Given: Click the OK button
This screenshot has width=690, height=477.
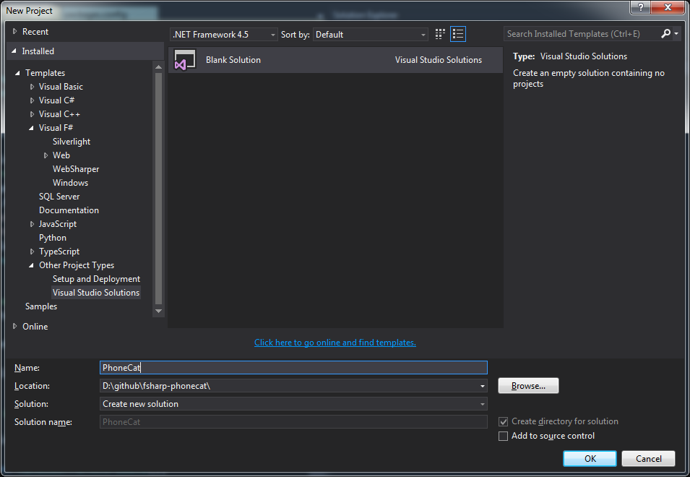Looking at the screenshot, I should (x=590, y=458).
